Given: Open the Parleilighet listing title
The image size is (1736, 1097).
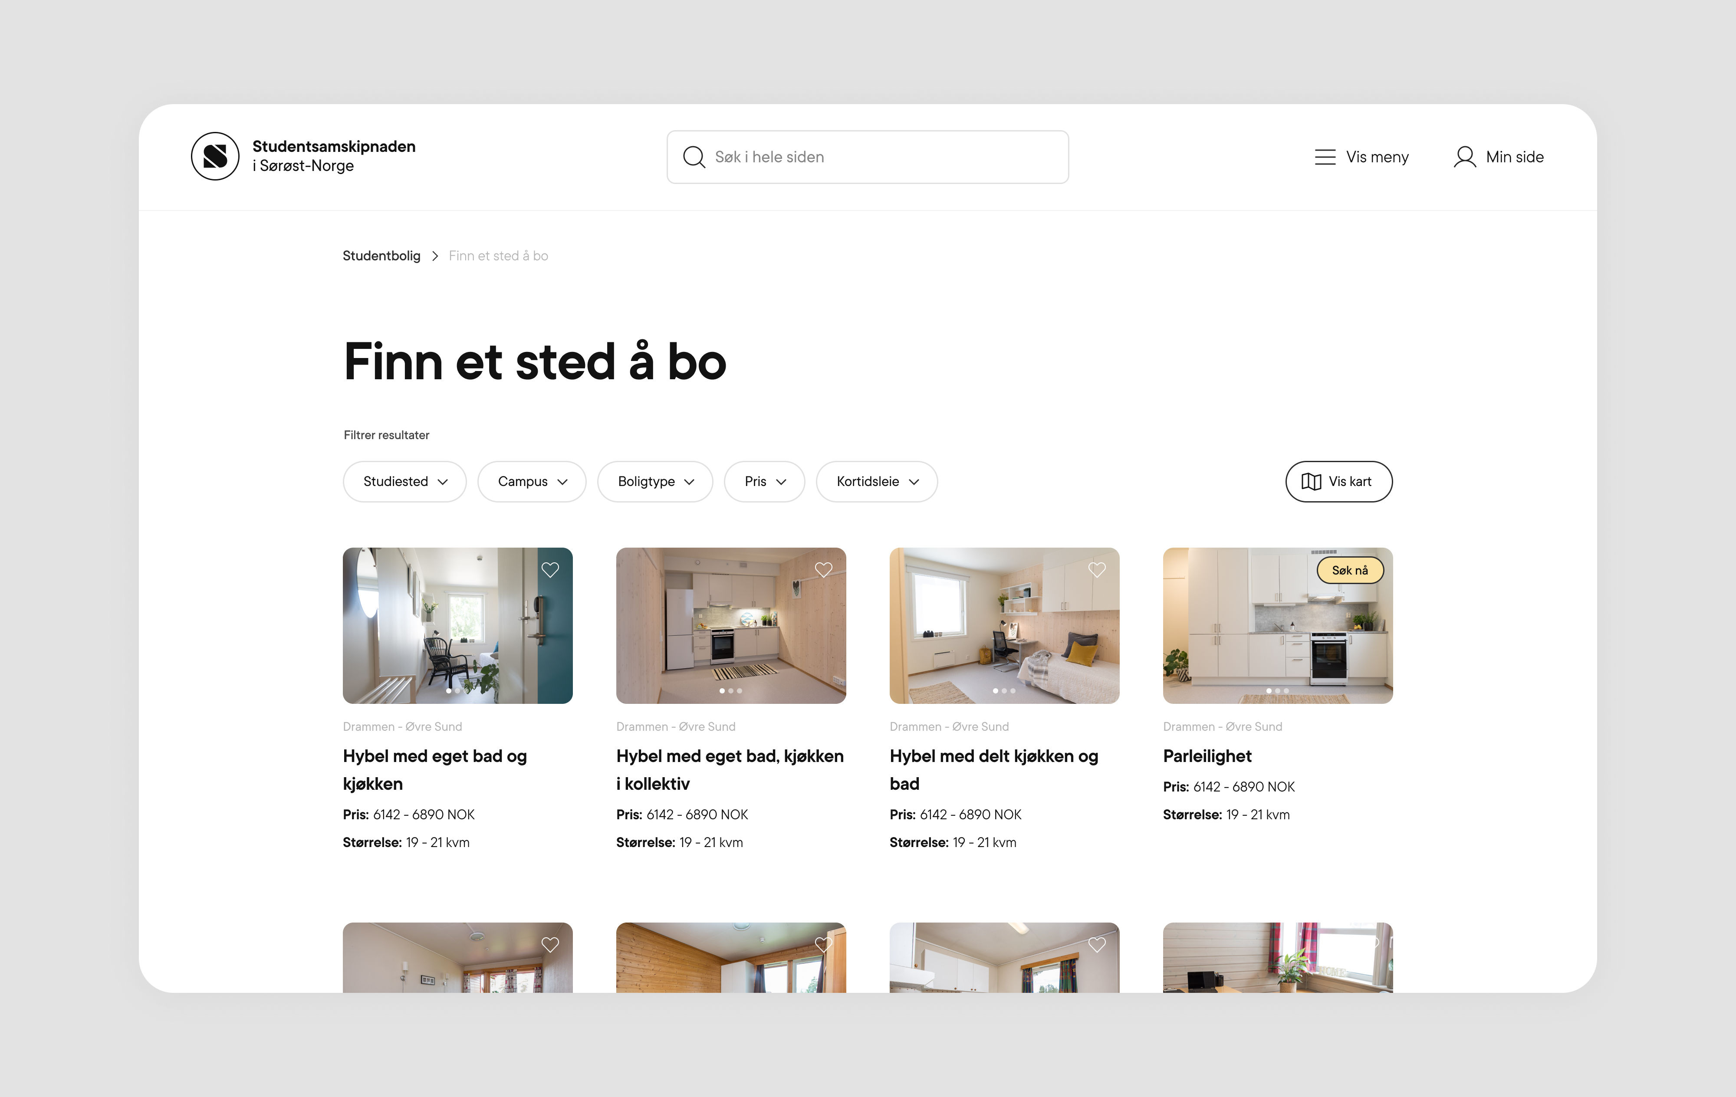Looking at the screenshot, I should pos(1207,756).
